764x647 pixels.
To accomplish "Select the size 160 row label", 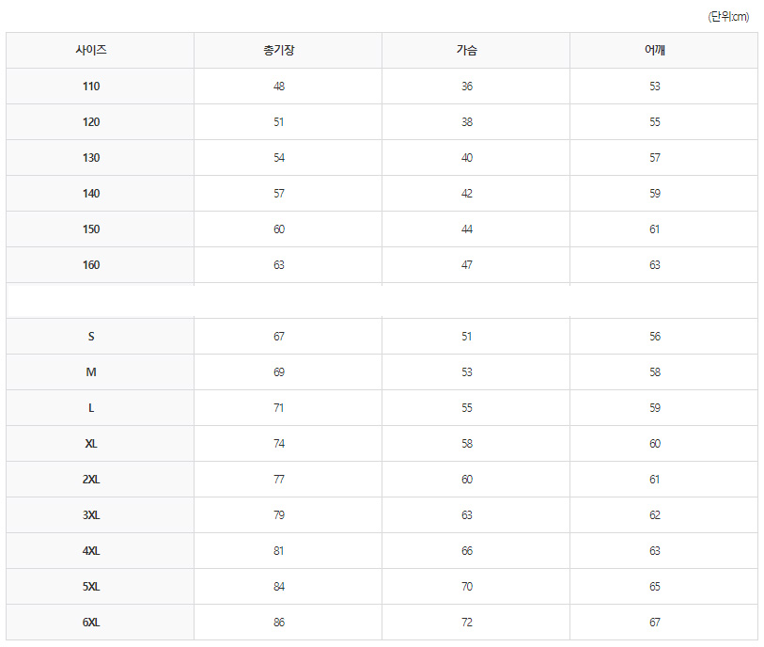I will tap(91, 265).
